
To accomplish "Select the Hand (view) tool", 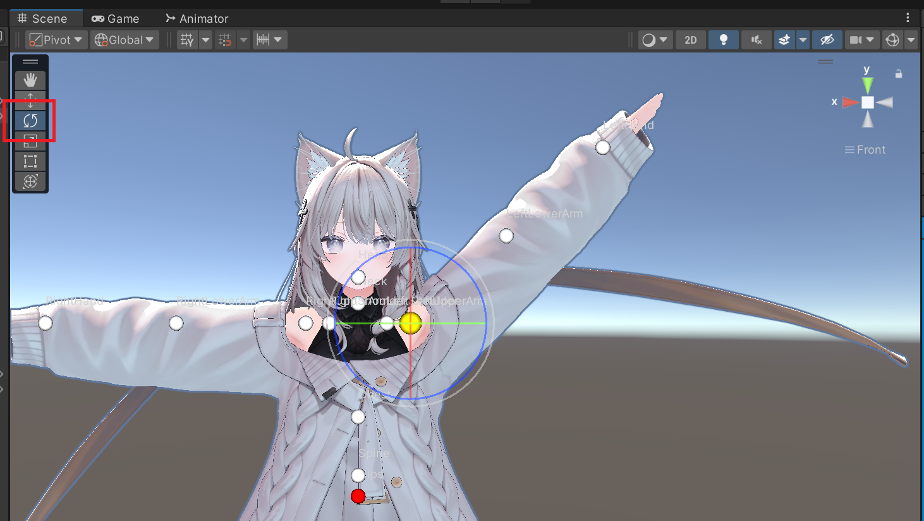I will click(x=30, y=80).
